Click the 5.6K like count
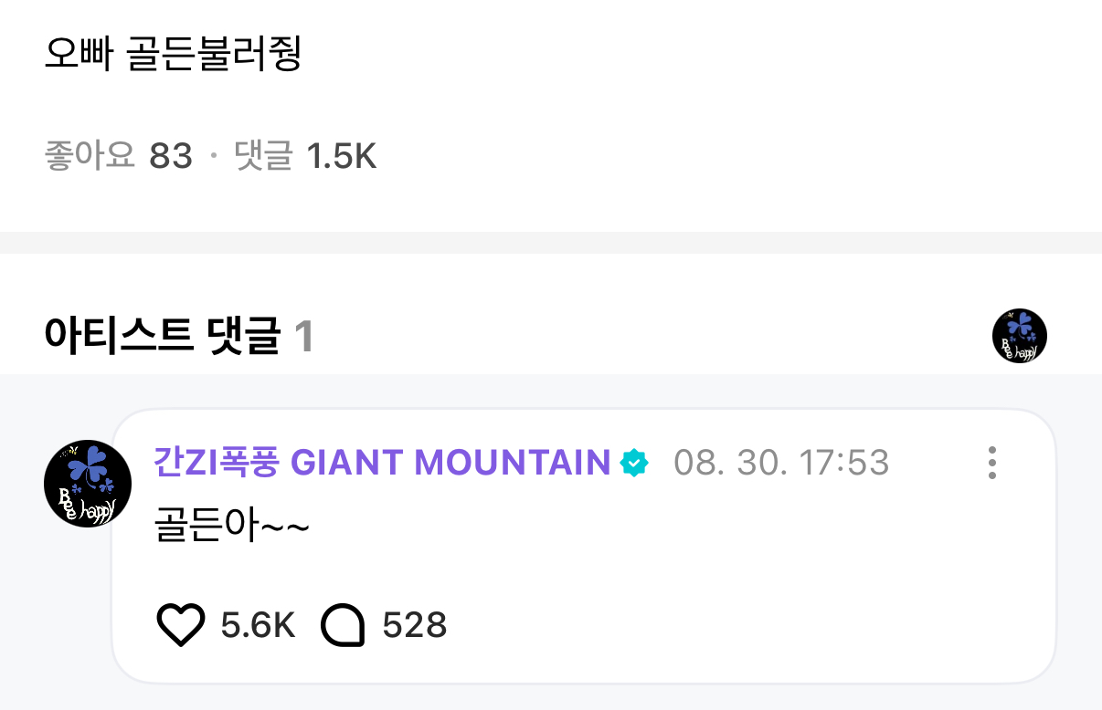 pos(258,626)
